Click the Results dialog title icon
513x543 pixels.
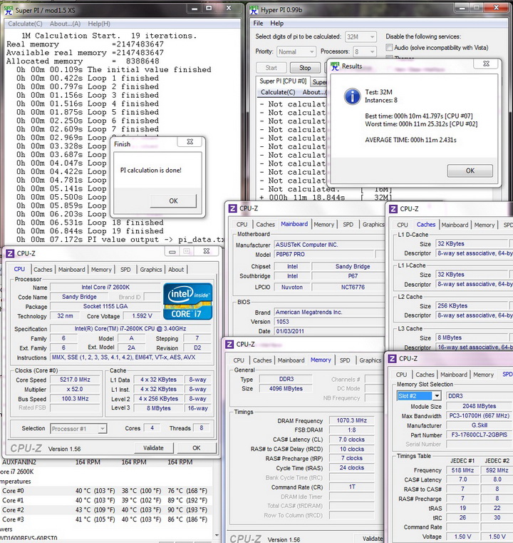[335, 66]
